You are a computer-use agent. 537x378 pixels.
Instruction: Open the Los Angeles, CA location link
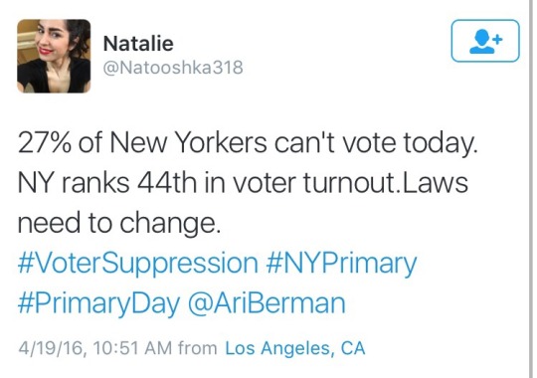point(295,348)
